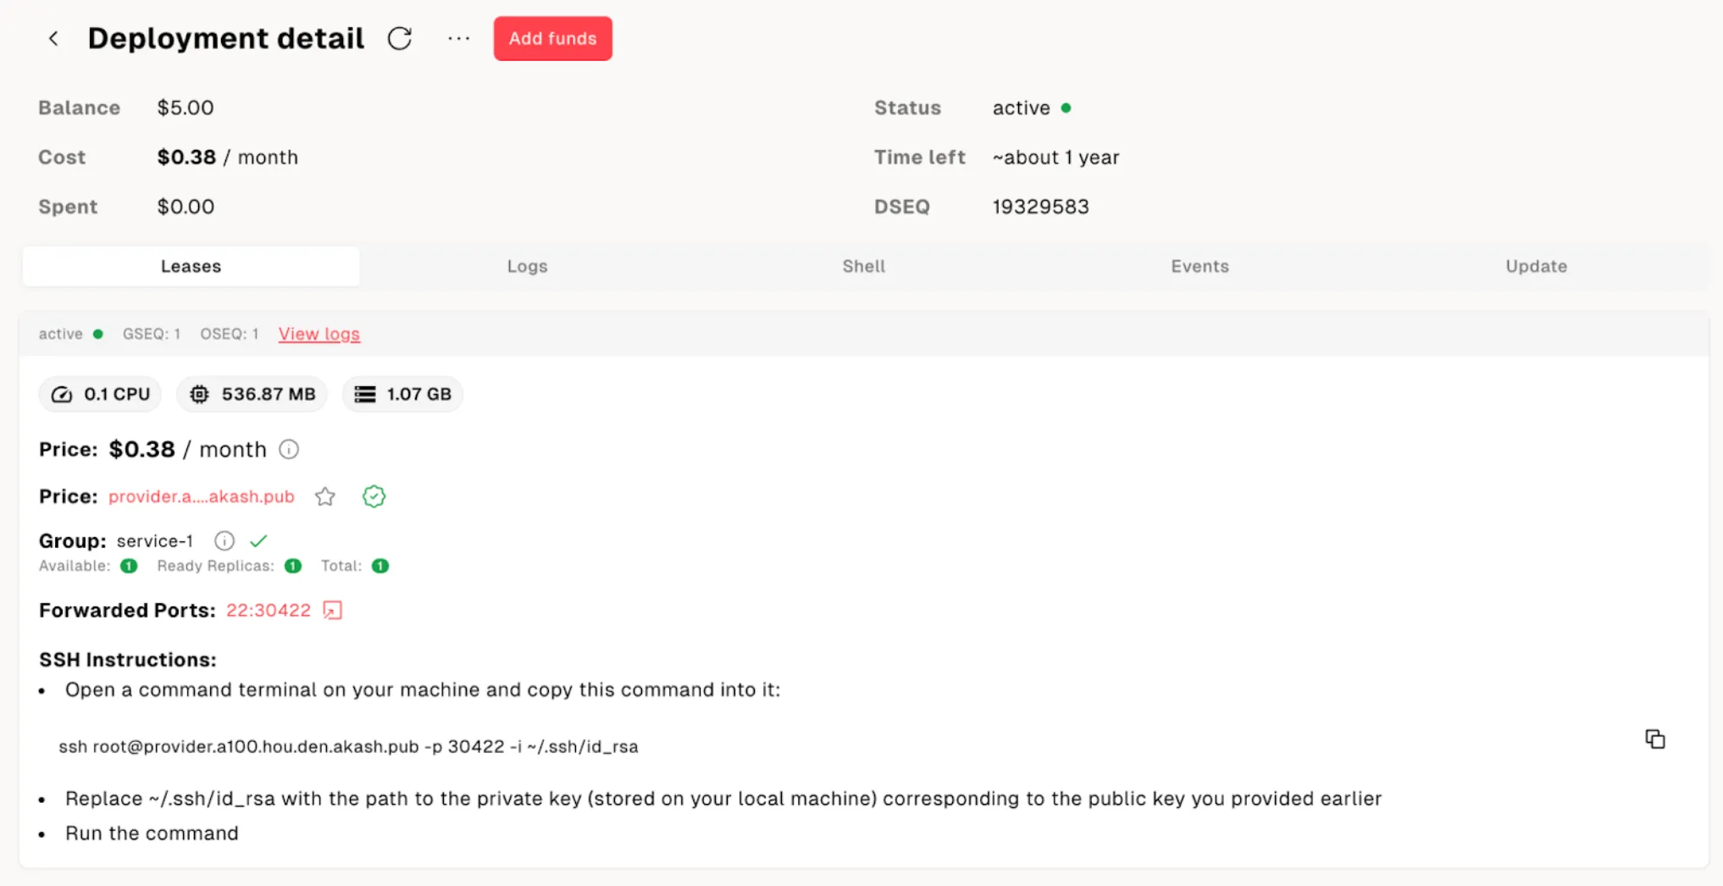Click the 0.1 CPU resource chip

pyautogui.click(x=100, y=394)
